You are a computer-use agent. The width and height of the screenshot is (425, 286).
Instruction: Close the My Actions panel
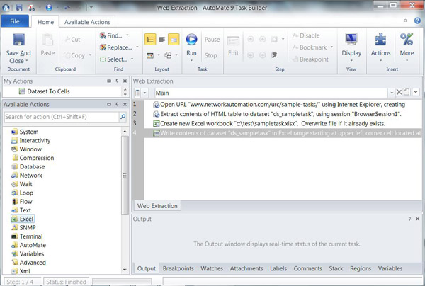pyautogui.click(x=125, y=81)
